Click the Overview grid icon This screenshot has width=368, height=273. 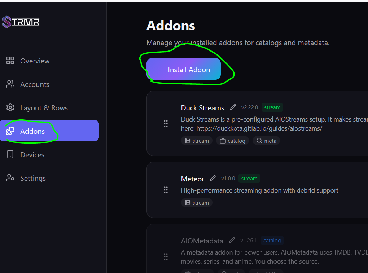10,61
